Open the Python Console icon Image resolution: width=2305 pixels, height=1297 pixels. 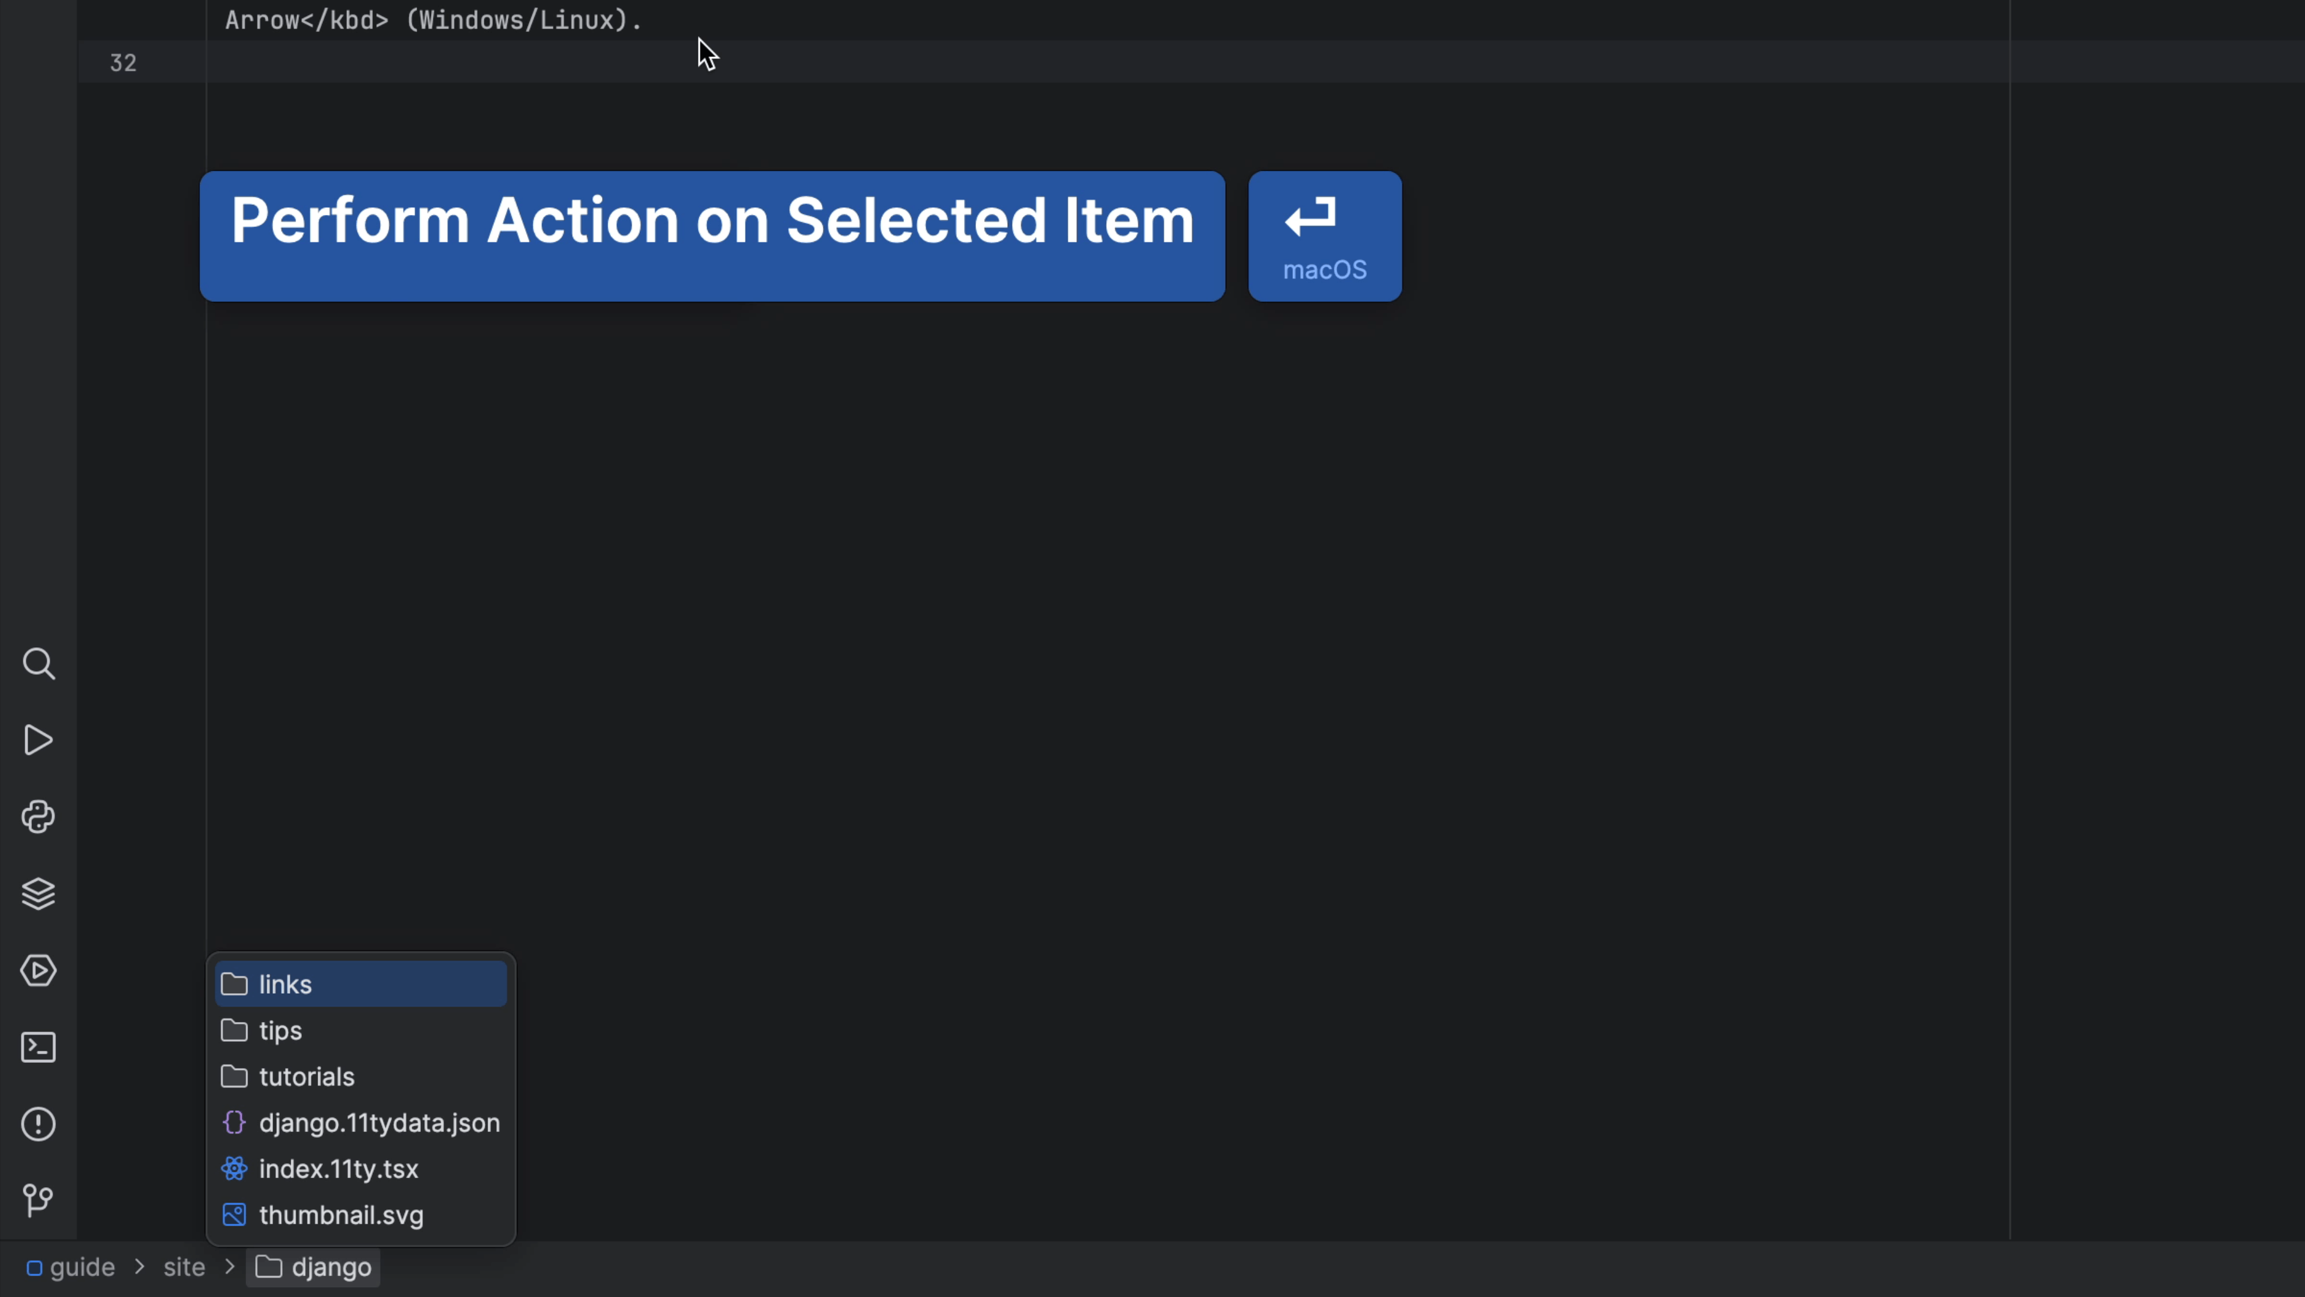pos(38,817)
